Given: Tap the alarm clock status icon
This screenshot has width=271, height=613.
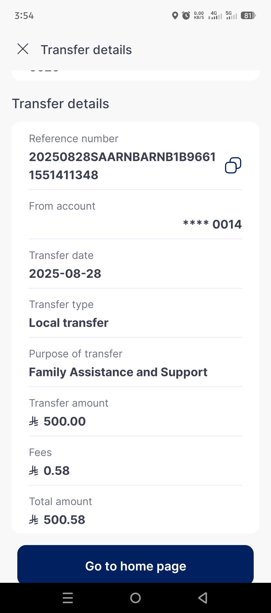Looking at the screenshot, I should [186, 16].
